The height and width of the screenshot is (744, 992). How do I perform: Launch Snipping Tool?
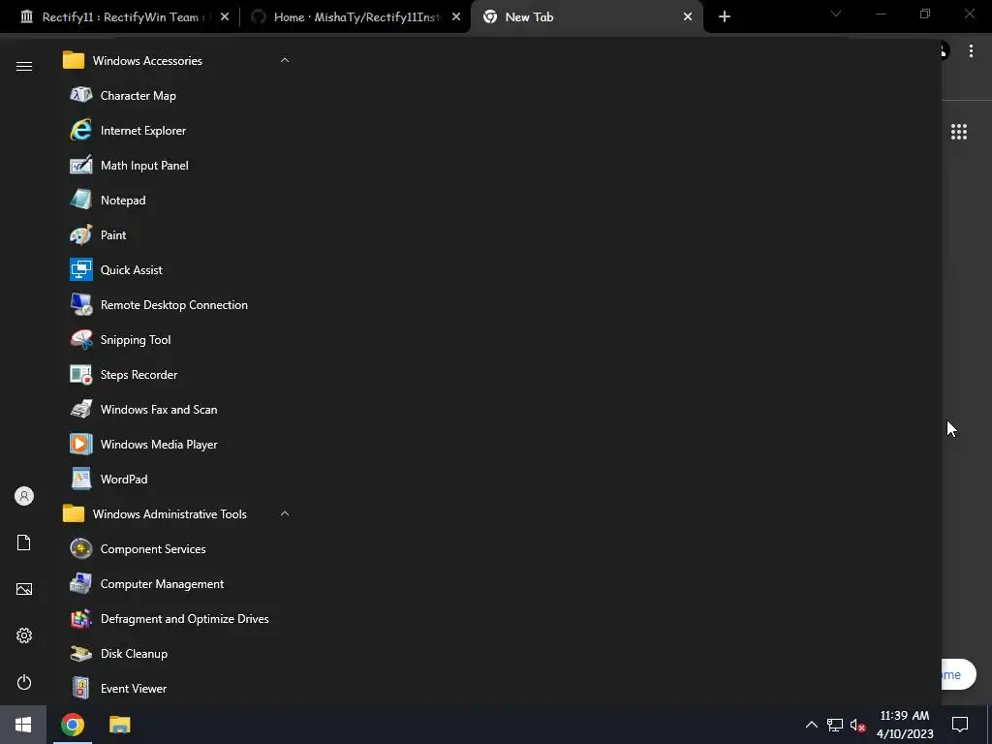177,340
